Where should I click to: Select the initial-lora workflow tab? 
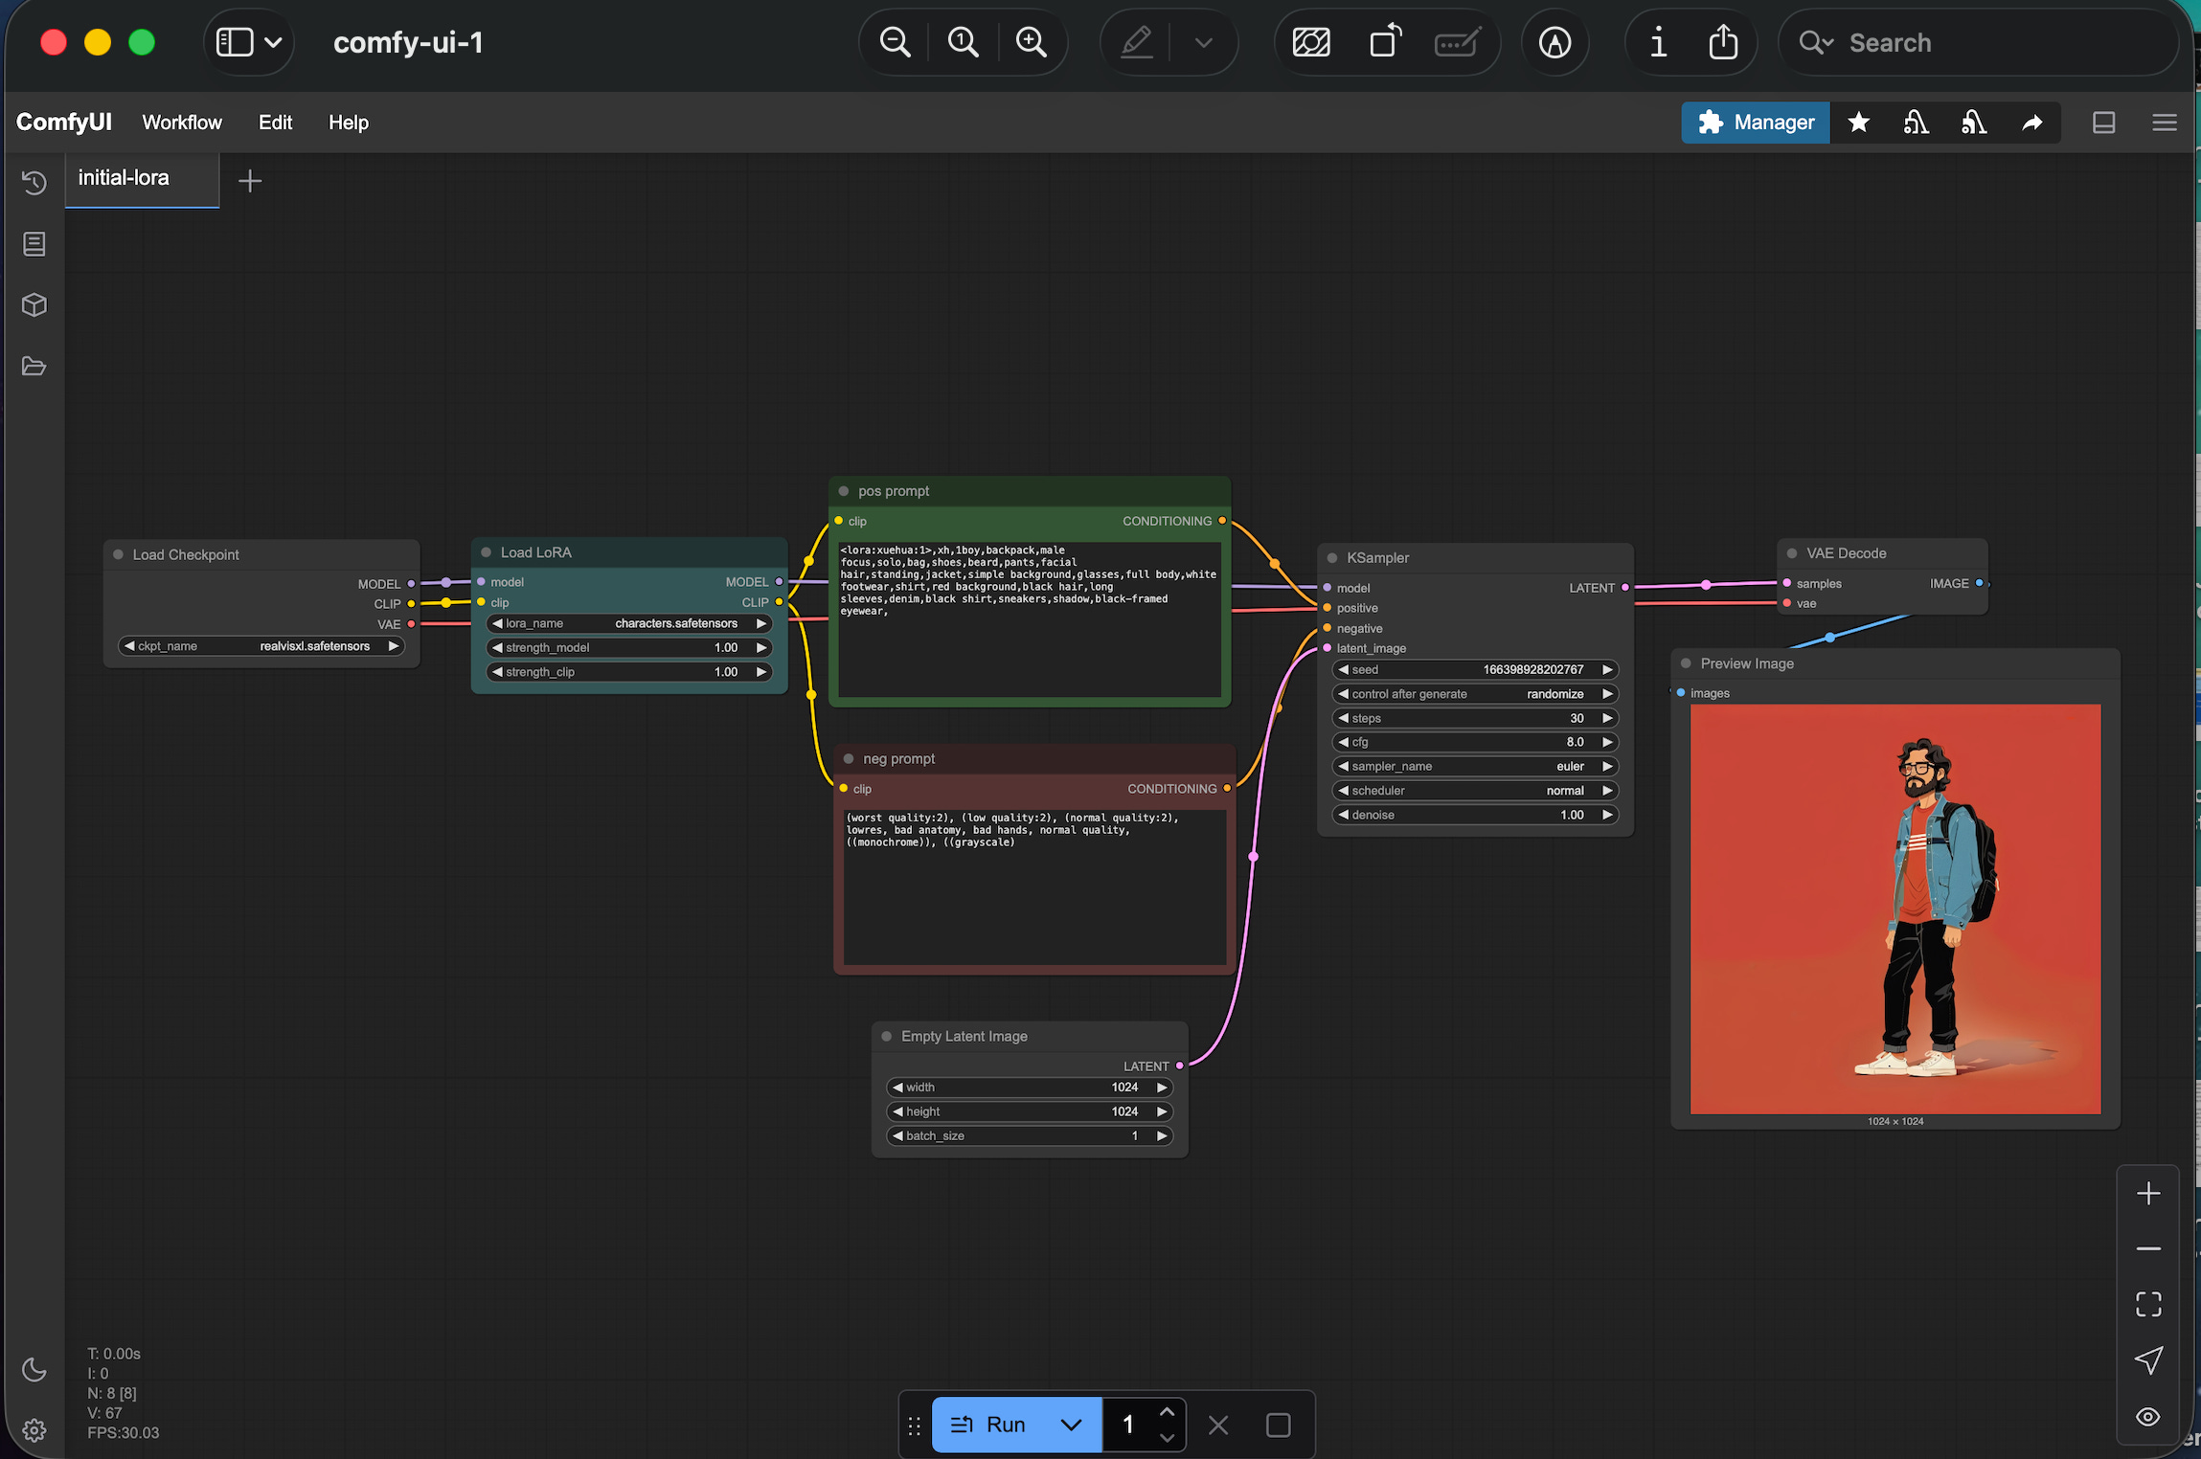[124, 178]
